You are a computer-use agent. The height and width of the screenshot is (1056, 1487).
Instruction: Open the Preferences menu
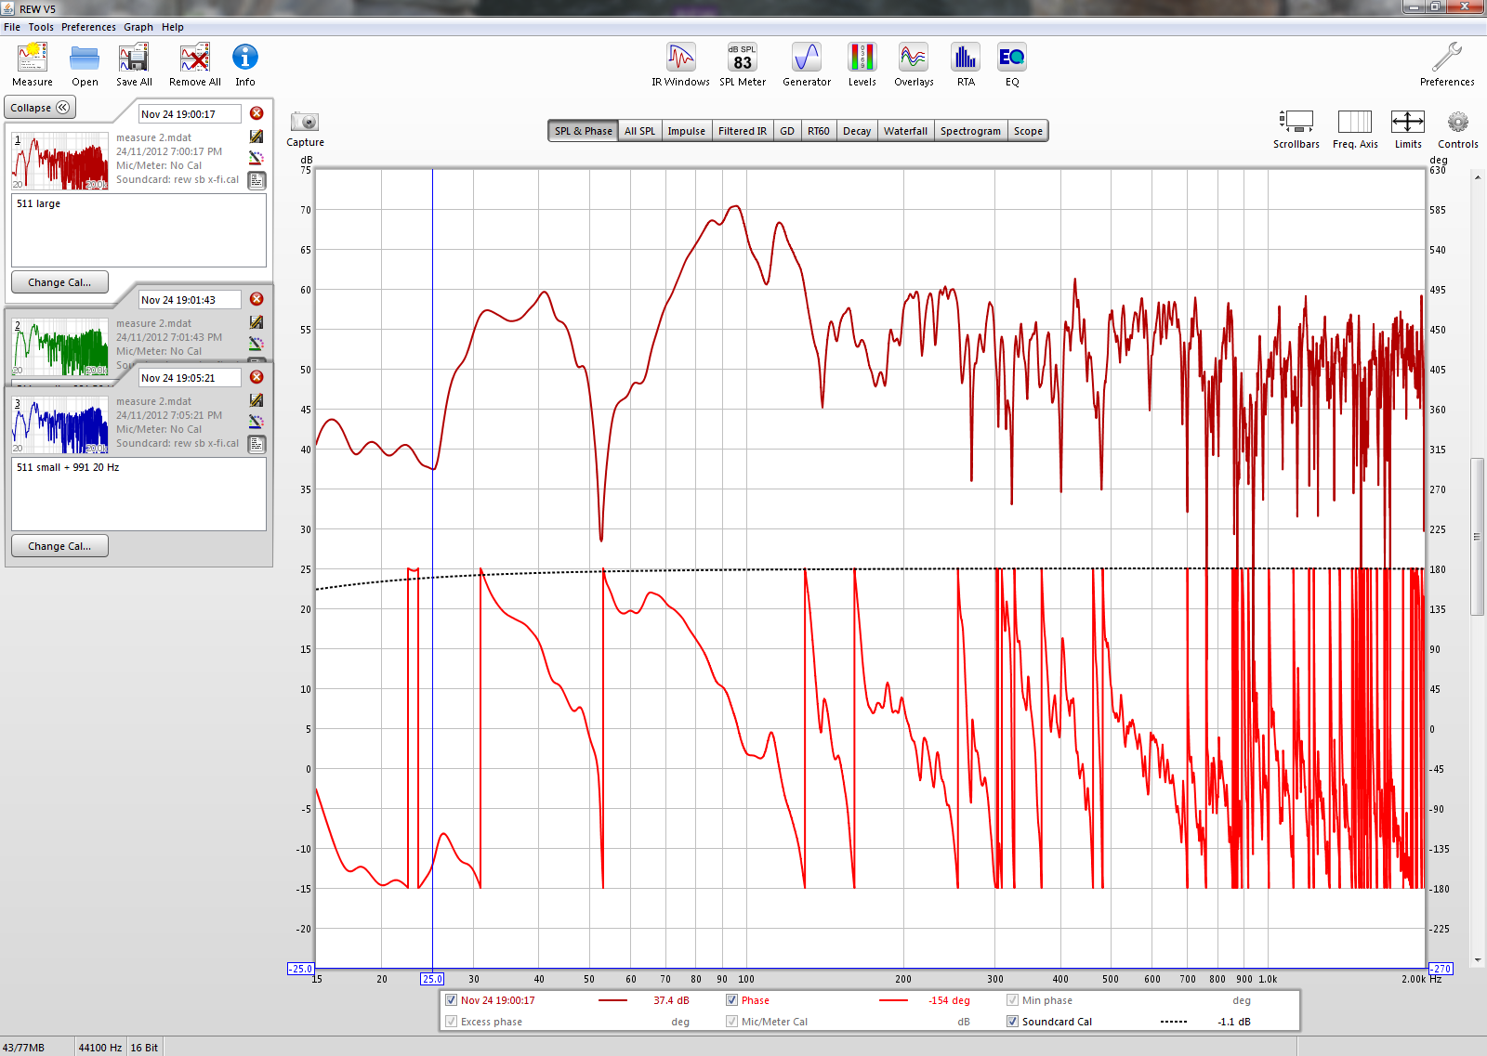point(88,27)
